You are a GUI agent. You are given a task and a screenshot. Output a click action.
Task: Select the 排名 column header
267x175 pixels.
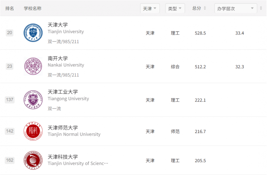[10, 8]
